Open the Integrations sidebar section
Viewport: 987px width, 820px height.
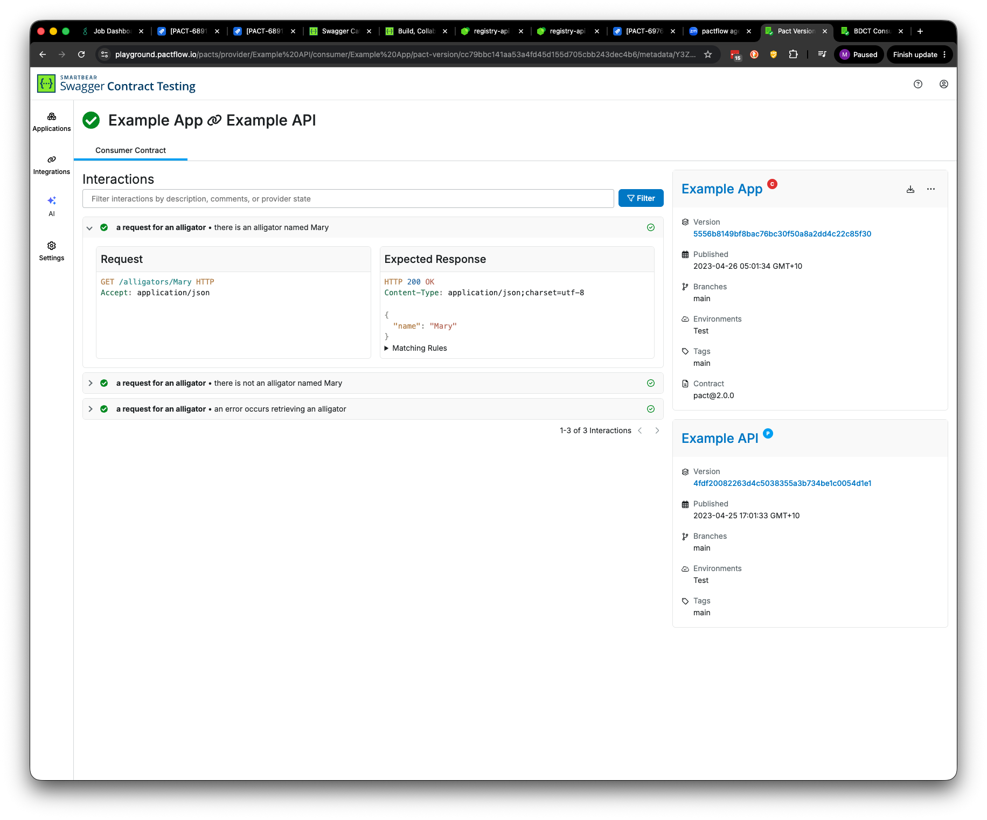click(x=52, y=165)
